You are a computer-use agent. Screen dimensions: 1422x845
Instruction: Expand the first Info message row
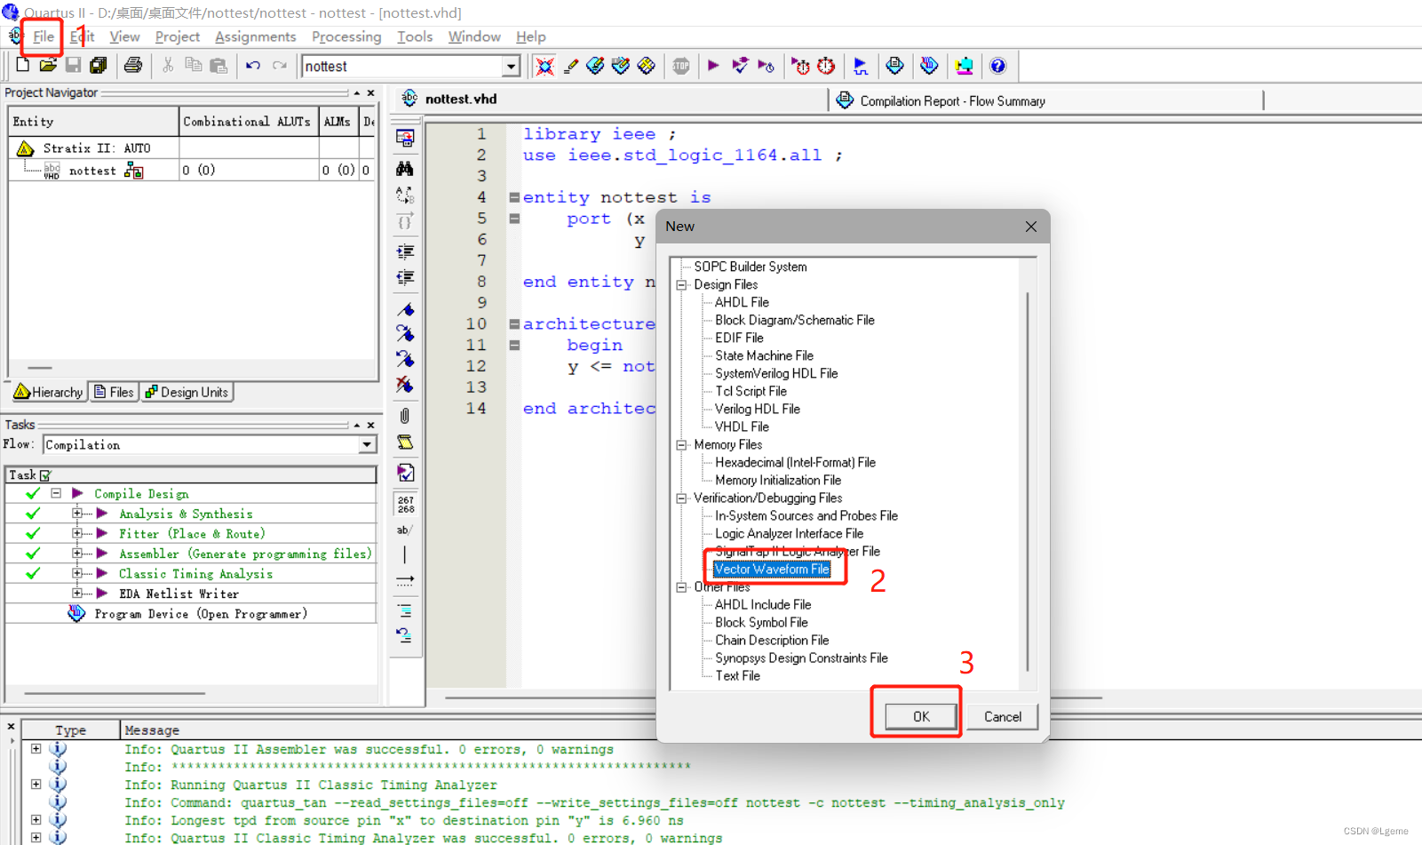pyautogui.click(x=36, y=749)
